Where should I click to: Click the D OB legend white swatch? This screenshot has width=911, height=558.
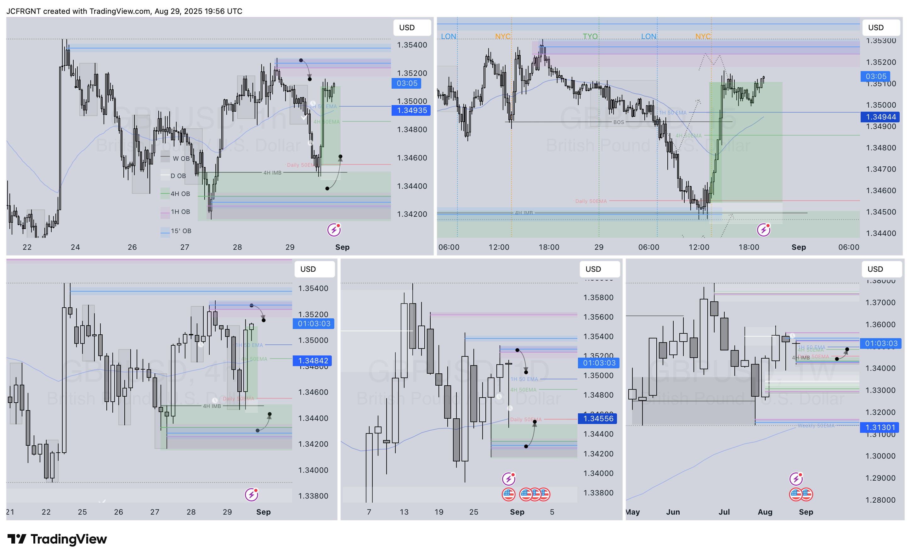[x=165, y=175]
